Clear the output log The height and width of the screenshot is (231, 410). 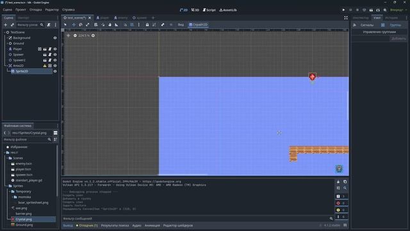tap(338, 182)
